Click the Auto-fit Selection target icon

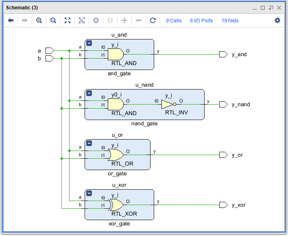click(x=96, y=20)
